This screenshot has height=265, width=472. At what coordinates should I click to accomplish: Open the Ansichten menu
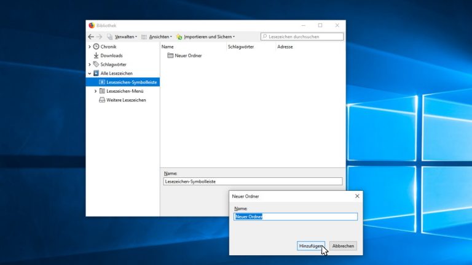click(159, 37)
